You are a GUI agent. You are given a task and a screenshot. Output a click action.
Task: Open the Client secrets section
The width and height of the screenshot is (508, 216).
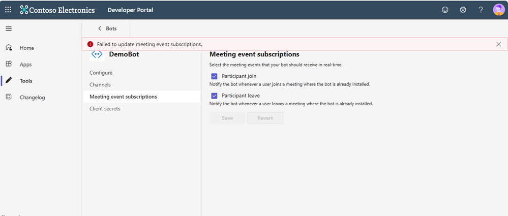(x=105, y=108)
